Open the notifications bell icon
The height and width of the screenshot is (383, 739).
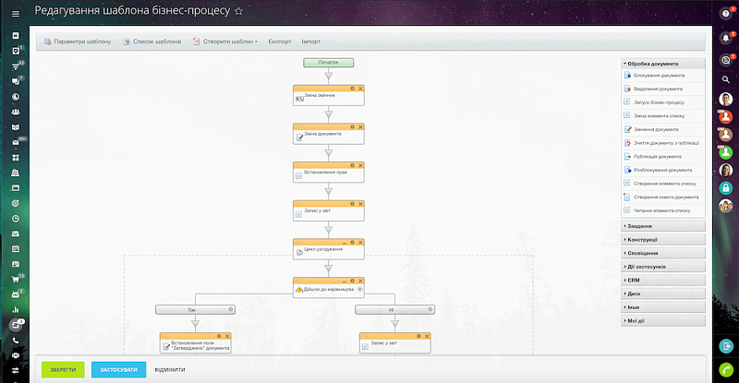pos(726,38)
